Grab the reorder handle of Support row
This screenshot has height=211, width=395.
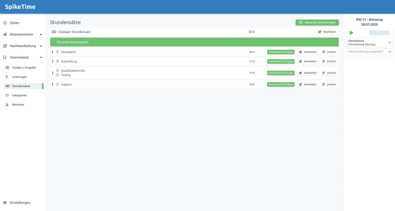coord(52,84)
